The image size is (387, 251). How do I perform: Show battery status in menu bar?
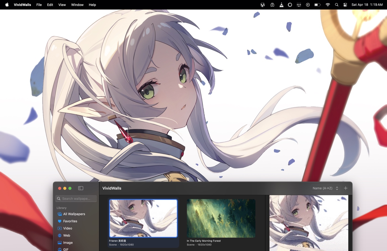tap(317, 5)
